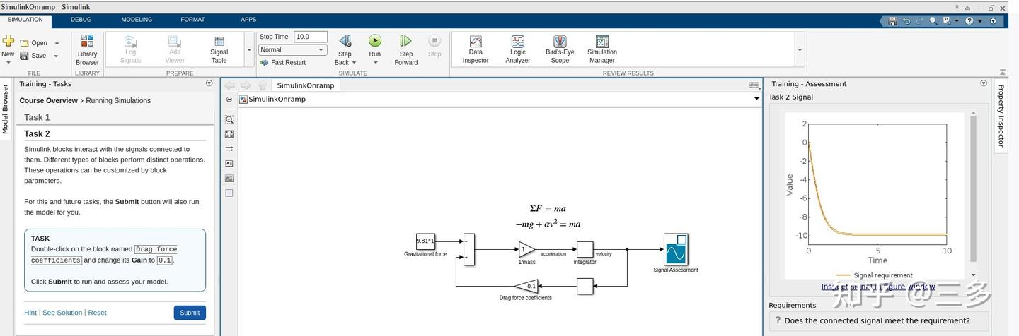Screen dimensions: 1019x336
Task: Open the Training Tasks panel menu arrow
Action: point(209,83)
